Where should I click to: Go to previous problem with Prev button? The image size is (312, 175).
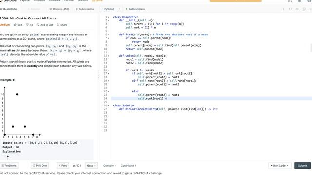(x=63, y=166)
